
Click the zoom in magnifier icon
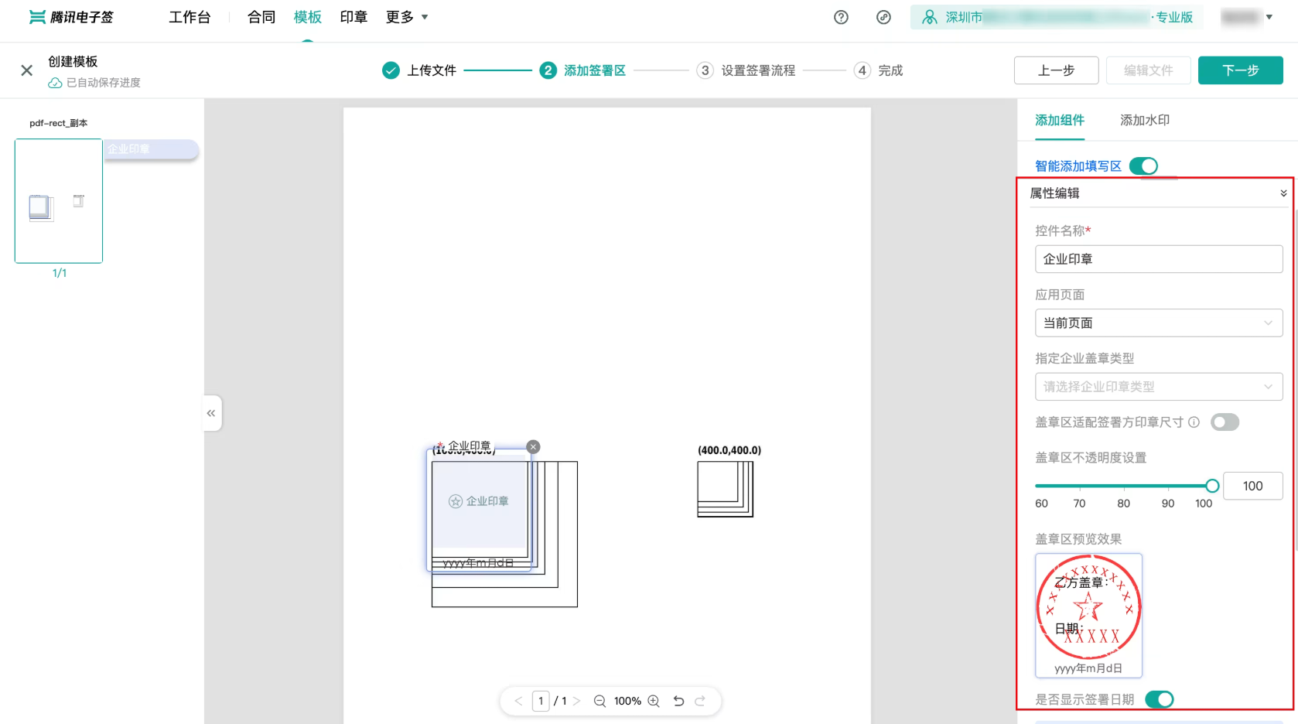654,701
